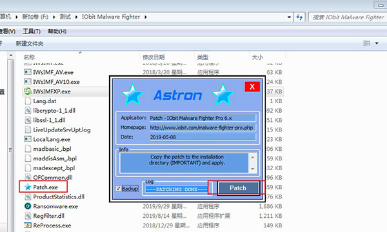Click the PATCHING DONE log field

(x=177, y=189)
